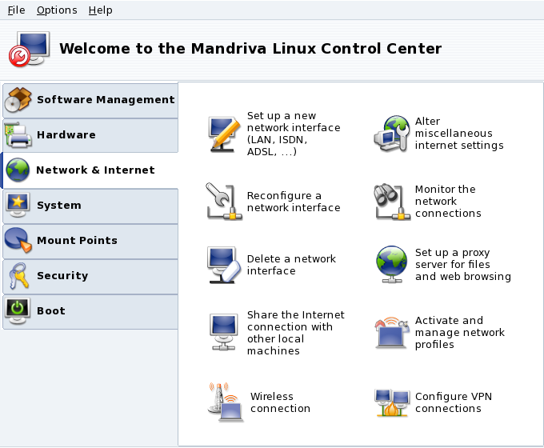Click the Share Internet connection monitor icon
This screenshot has width=544, height=448.
tap(223, 333)
